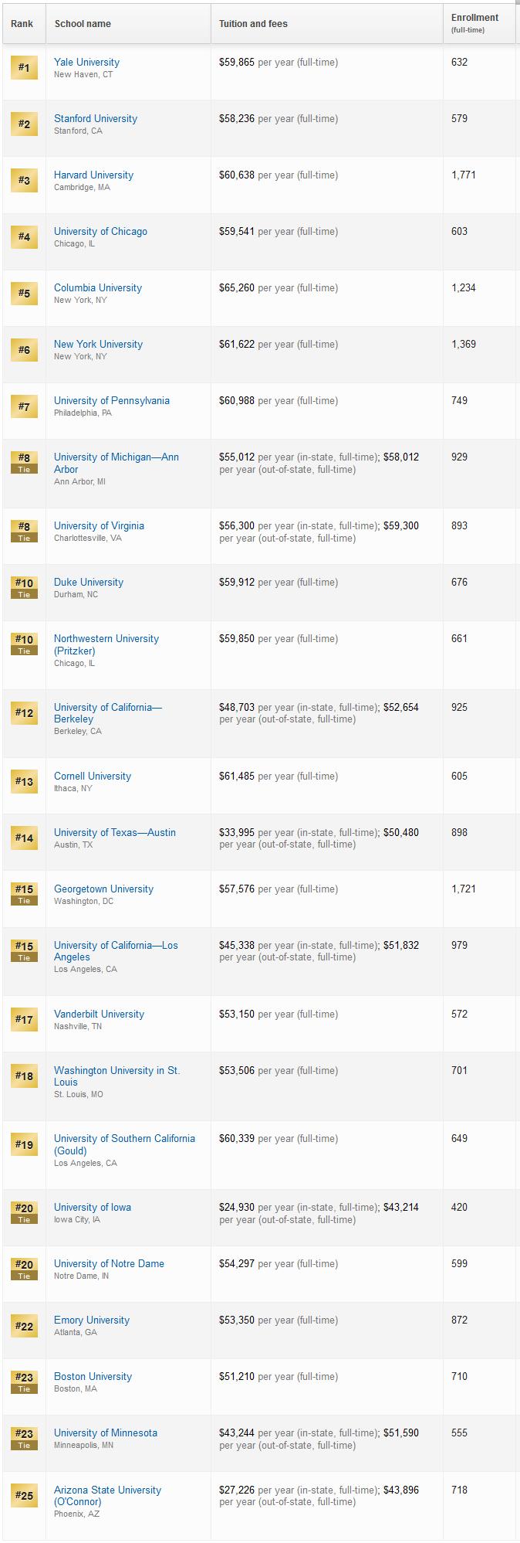Screen dimensions: 520x1543
Task: Open the Georgetown University link
Action: coord(103,889)
